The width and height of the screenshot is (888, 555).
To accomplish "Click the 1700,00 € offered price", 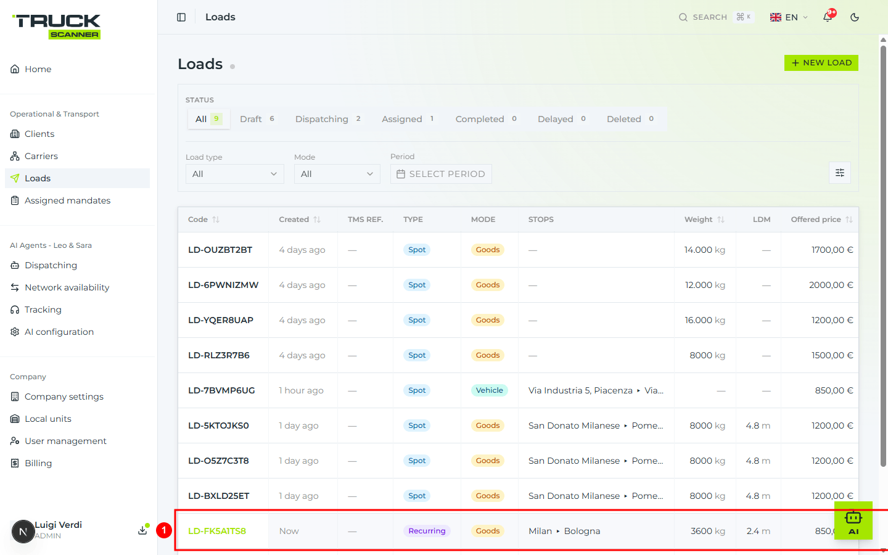I will tap(832, 250).
